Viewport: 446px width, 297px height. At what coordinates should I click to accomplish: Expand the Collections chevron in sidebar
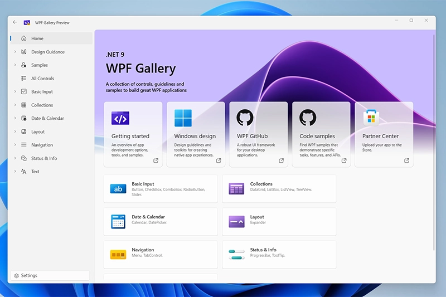click(x=15, y=105)
